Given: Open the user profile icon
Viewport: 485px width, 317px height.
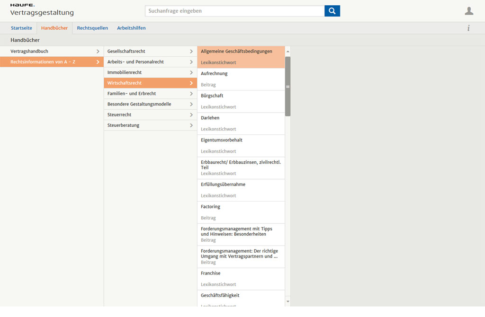Looking at the screenshot, I should (x=469, y=11).
